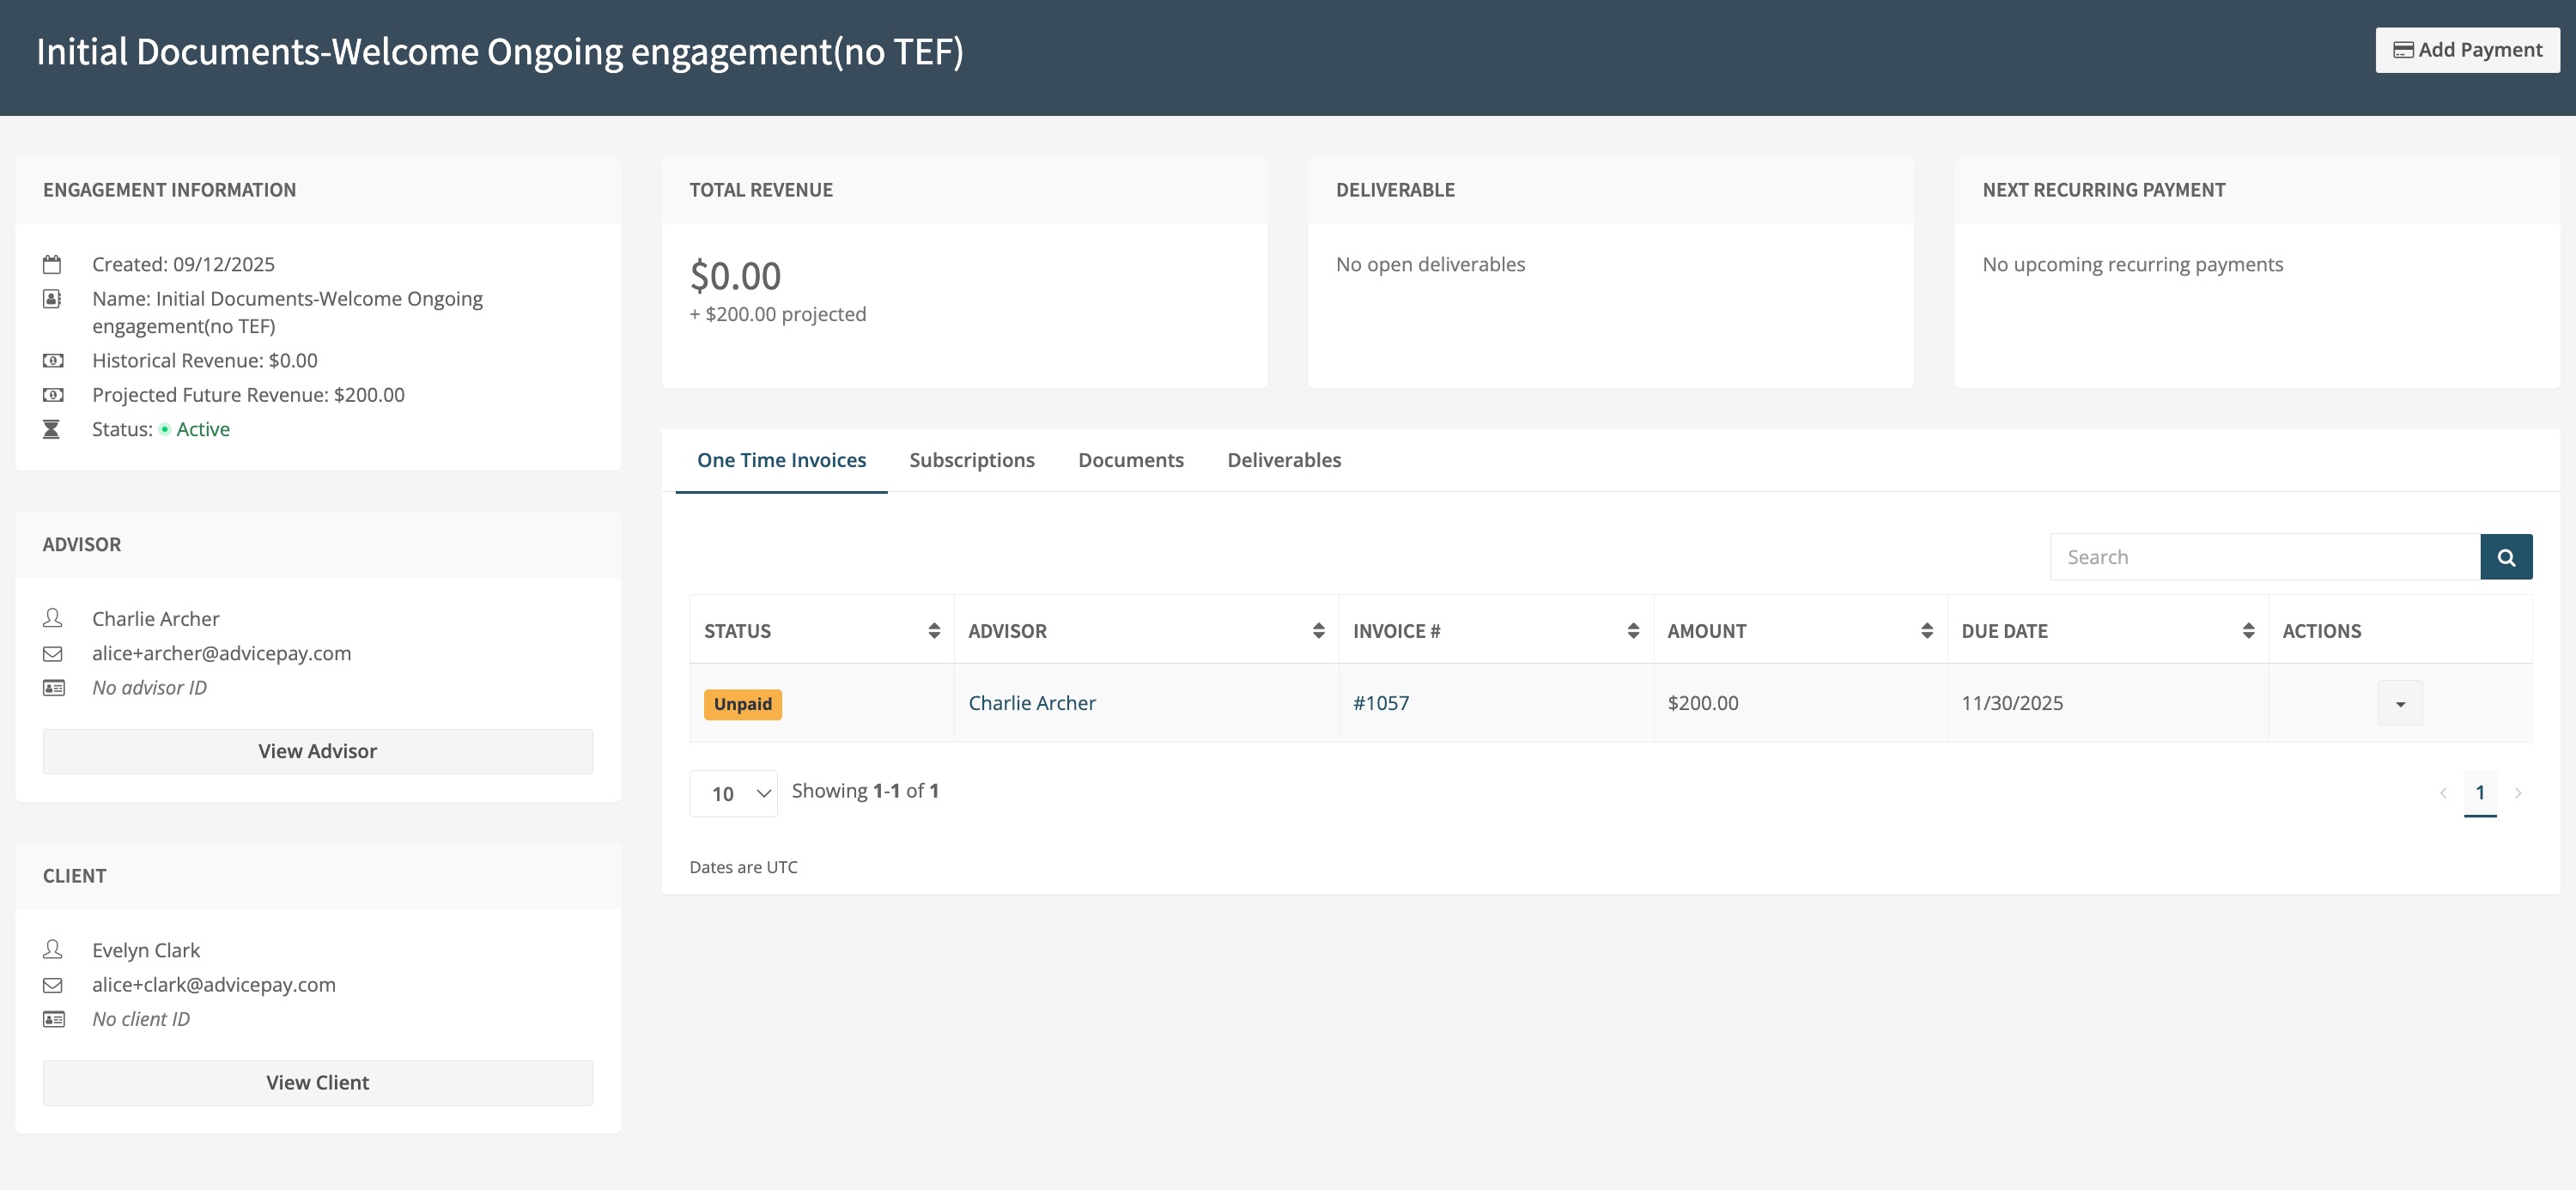Click the Status column sort arrows
Viewport: 2576px width, 1190px height.
(x=933, y=631)
